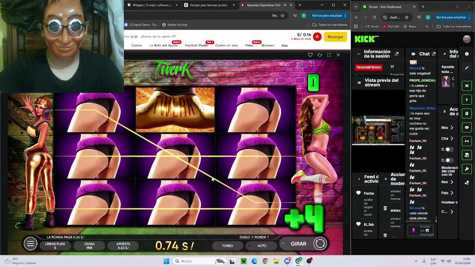Image resolution: width=475 pixels, height=267 pixels.
Task: Toggle the camera widget icon in Kick sidebar
Action: (467, 155)
